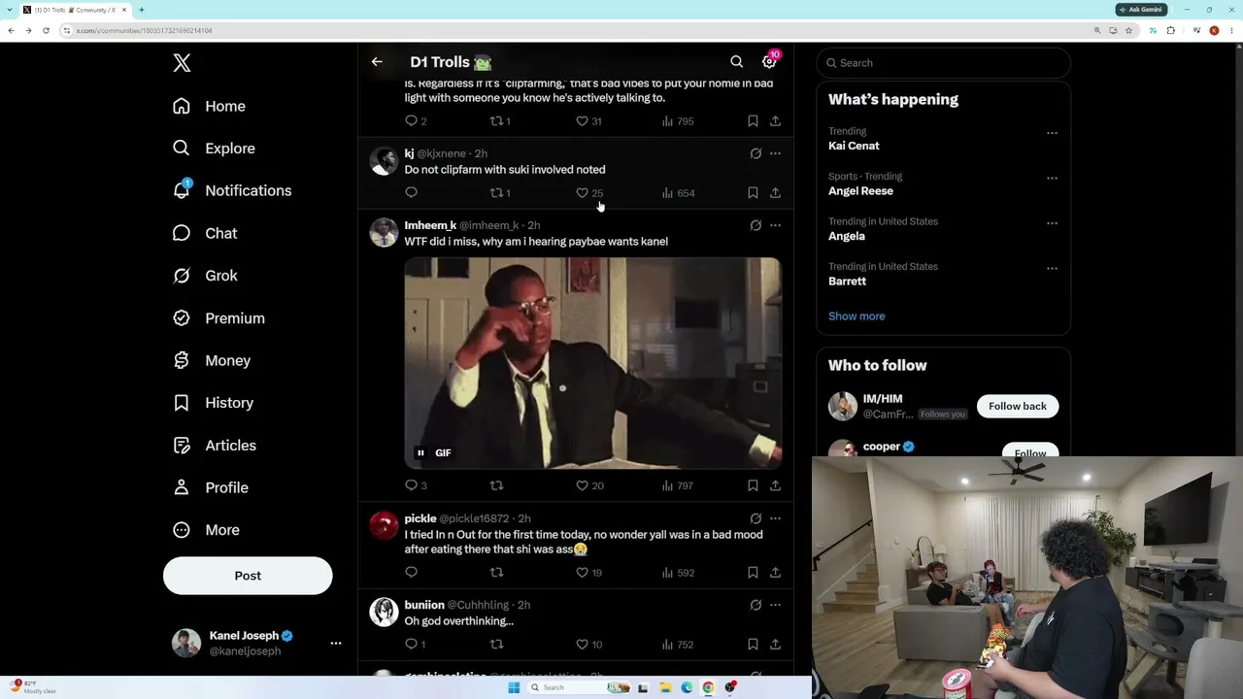
Task: Repost kj's clipfarm post
Action: tap(500, 193)
